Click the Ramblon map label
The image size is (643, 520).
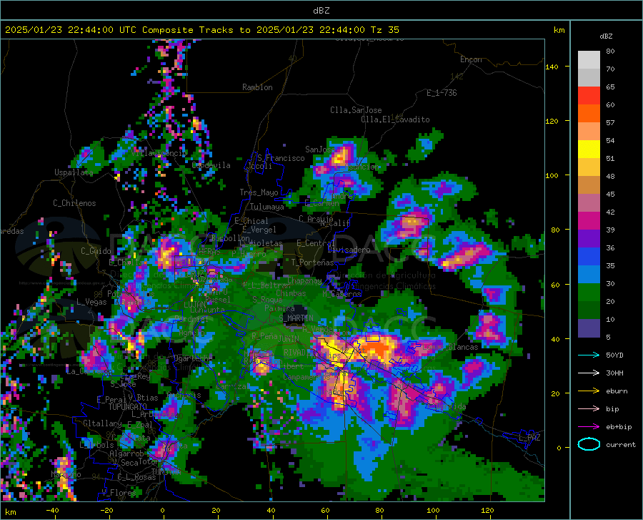pos(257,87)
